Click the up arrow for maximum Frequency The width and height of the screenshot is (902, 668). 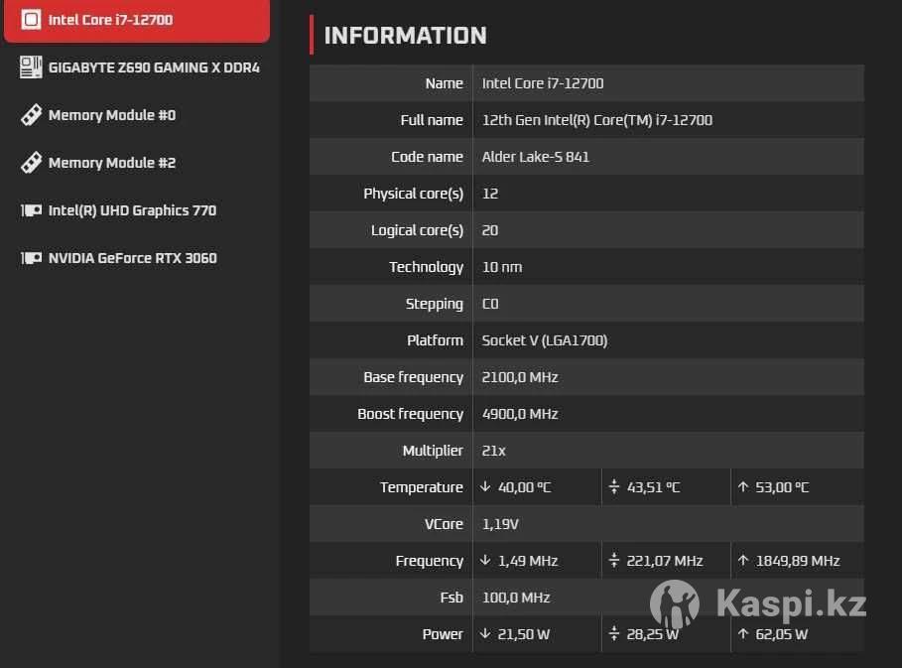coord(743,561)
